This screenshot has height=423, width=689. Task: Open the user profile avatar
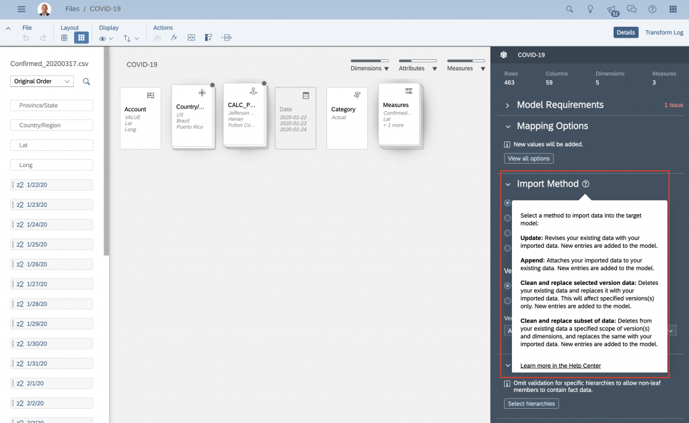click(44, 9)
